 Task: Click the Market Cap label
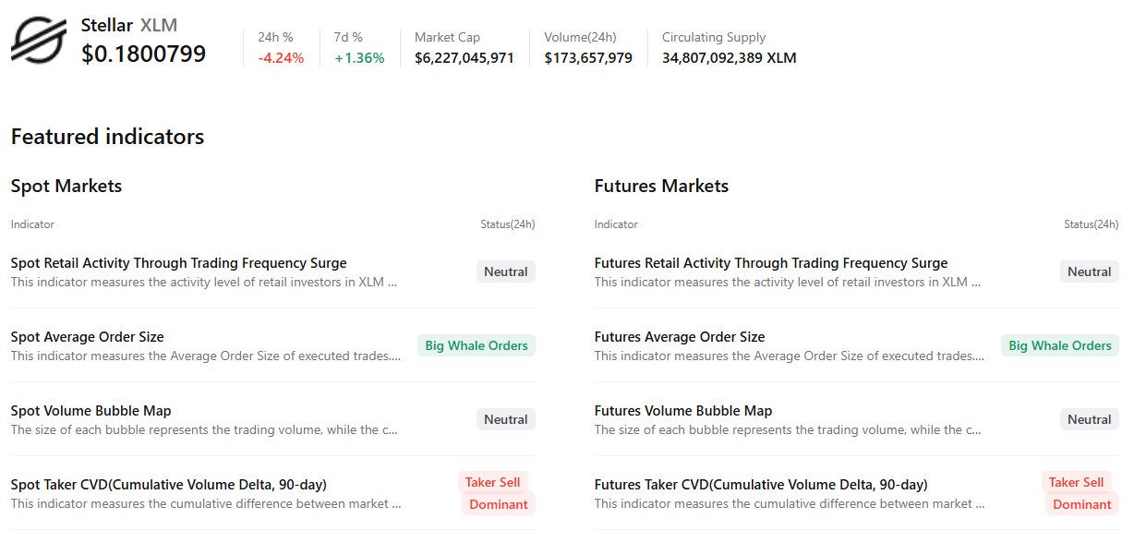pos(447,38)
